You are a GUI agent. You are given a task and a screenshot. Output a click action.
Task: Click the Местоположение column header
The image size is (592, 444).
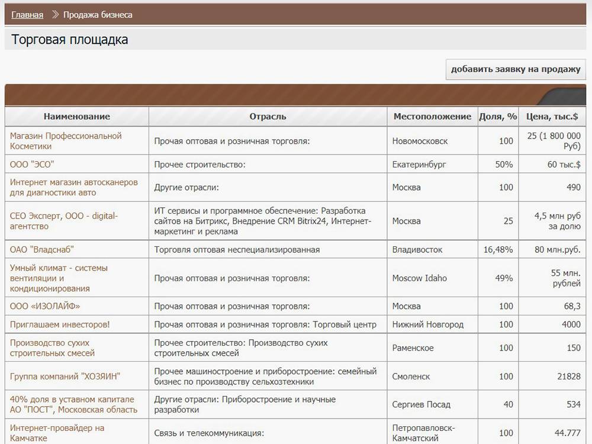(x=432, y=116)
